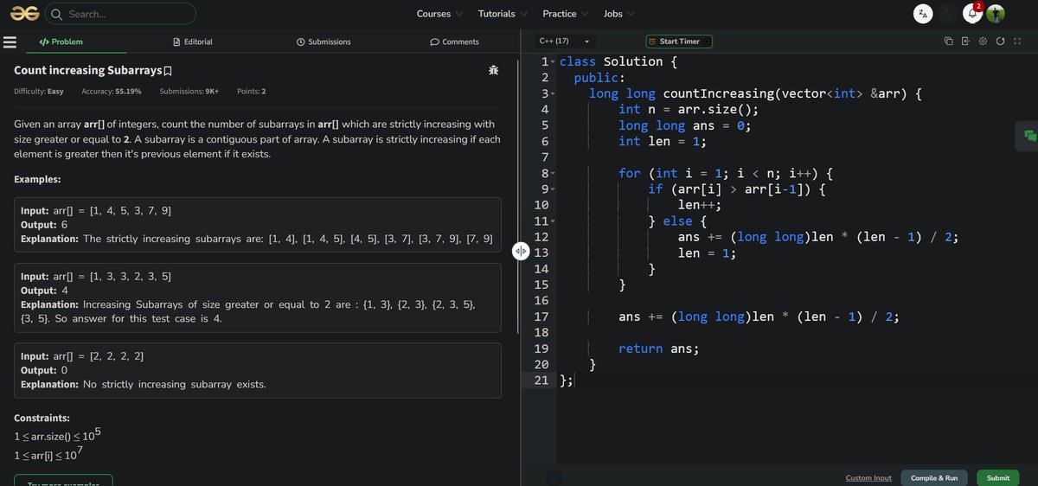Switch to the Problem tab
Screen dimensions: 1038x486
tap(61, 42)
